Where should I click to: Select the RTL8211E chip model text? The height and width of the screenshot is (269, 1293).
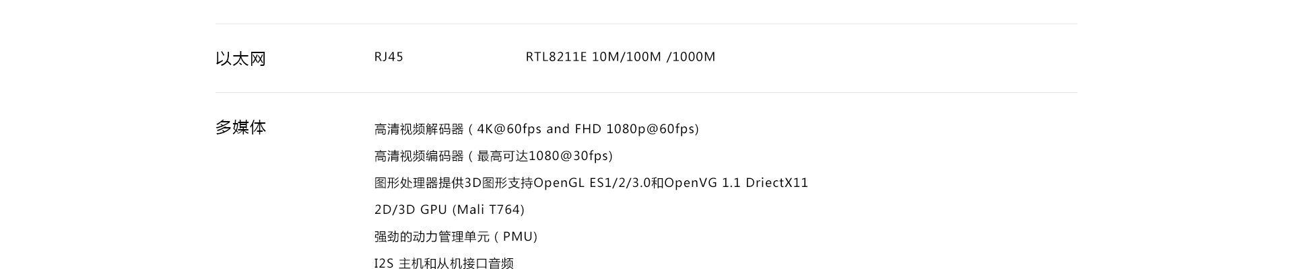pos(556,57)
